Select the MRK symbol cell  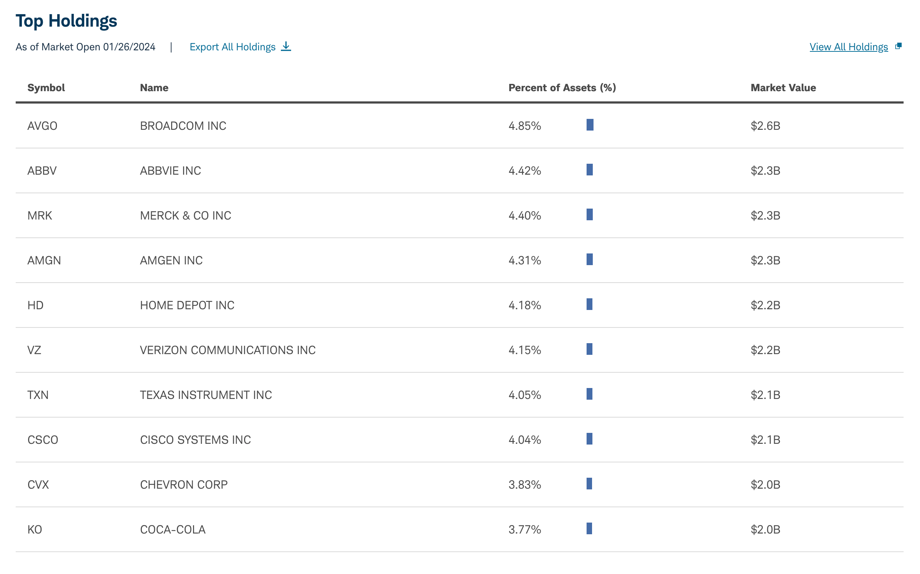pos(39,216)
